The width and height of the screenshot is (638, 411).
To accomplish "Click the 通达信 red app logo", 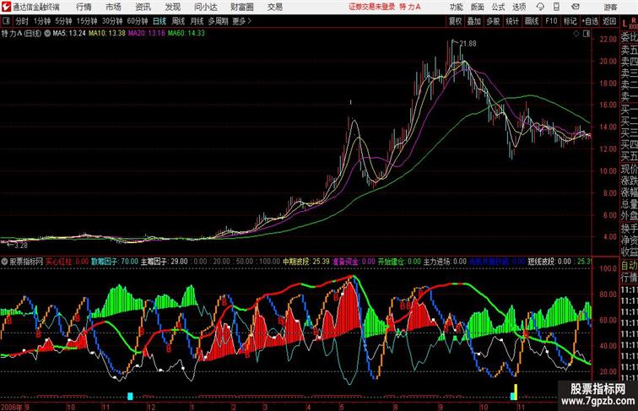I will click(6, 7).
